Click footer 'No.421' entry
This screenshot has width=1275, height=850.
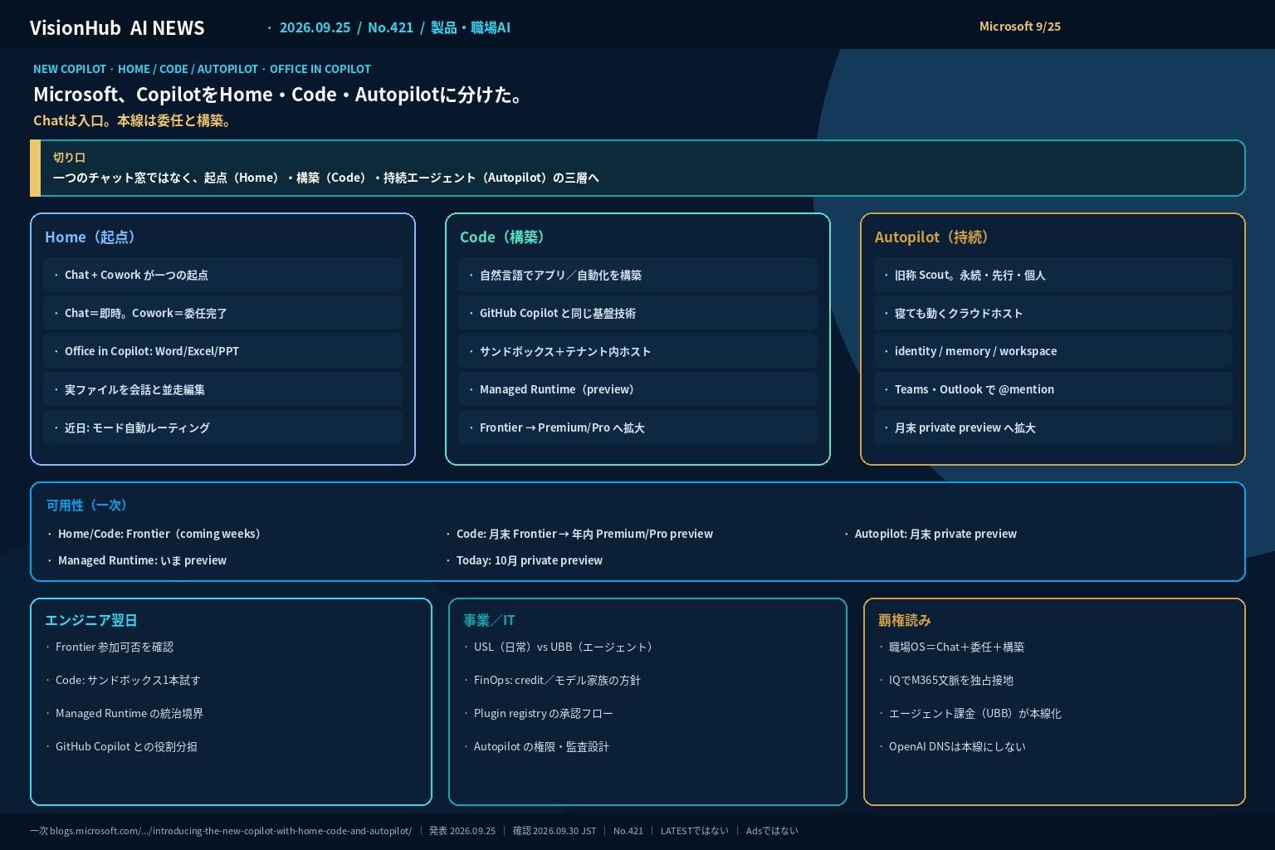628,831
